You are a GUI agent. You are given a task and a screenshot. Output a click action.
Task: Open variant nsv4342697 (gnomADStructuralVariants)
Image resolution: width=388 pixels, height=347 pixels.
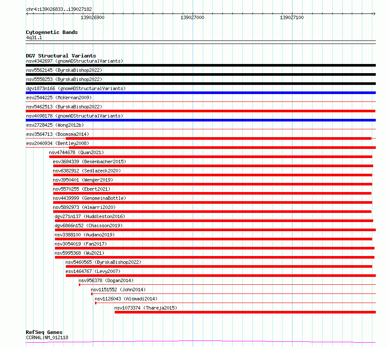(x=75, y=61)
